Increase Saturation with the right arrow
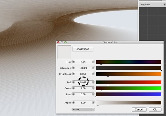This screenshot has height=116, width=166. click(x=93, y=68)
